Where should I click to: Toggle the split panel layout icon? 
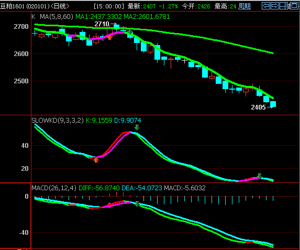click(x=284, y=6)
